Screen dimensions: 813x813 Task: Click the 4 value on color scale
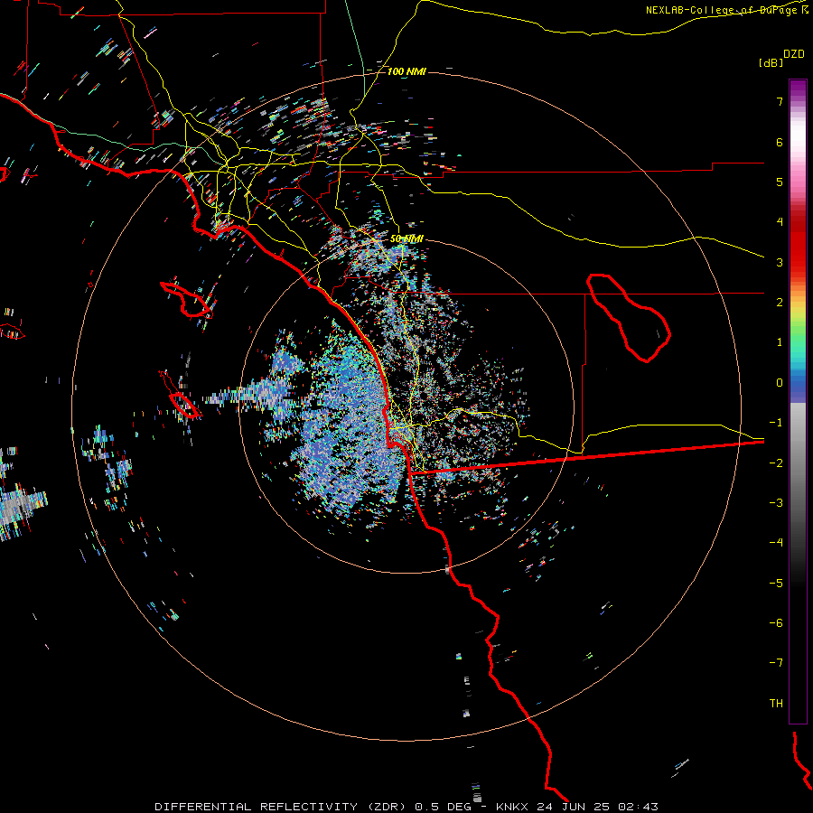pos(780,222)
